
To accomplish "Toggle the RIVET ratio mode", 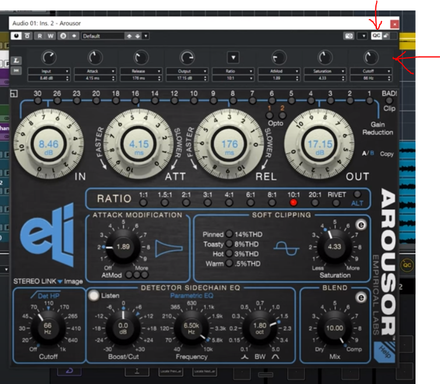I will 357,194.
